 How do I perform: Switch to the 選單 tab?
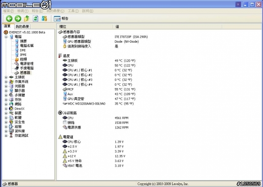coord(7,26)
